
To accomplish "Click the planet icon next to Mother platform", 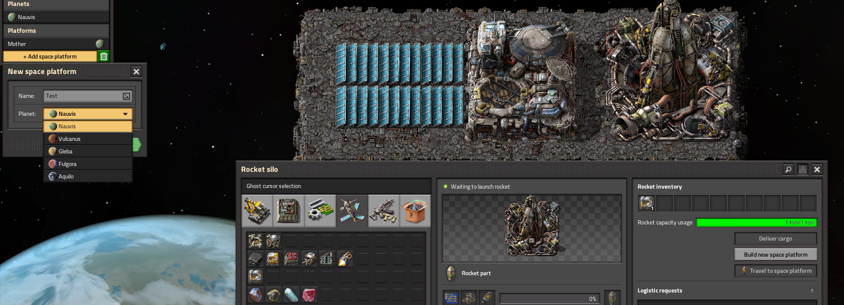I will [100, 44].
